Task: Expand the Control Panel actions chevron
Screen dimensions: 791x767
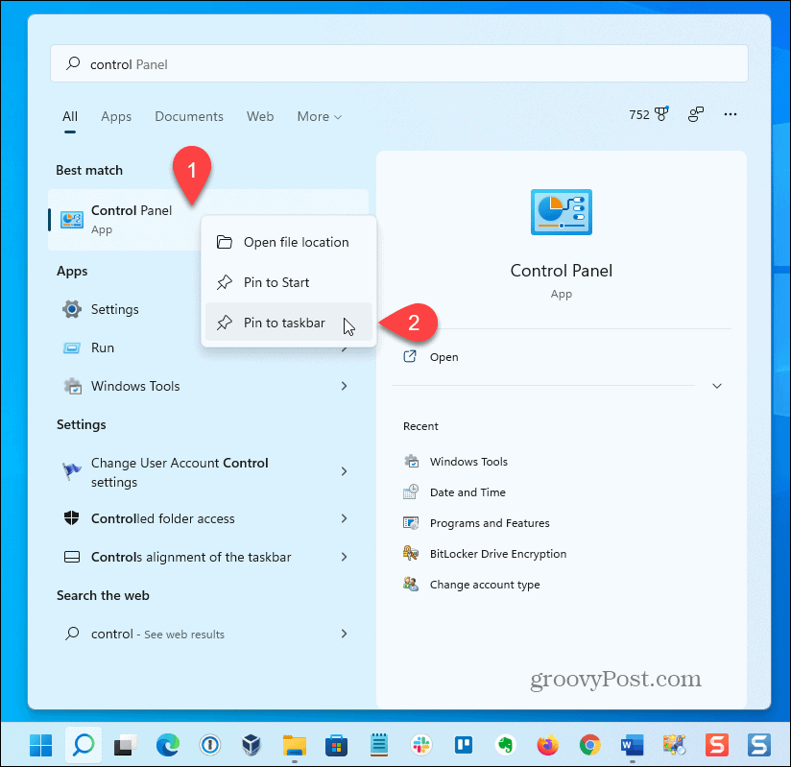Action: [717, 386]
